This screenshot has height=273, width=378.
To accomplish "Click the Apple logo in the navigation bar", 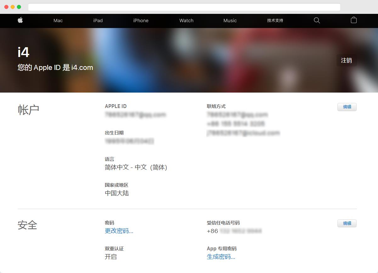I will point(20,20).
